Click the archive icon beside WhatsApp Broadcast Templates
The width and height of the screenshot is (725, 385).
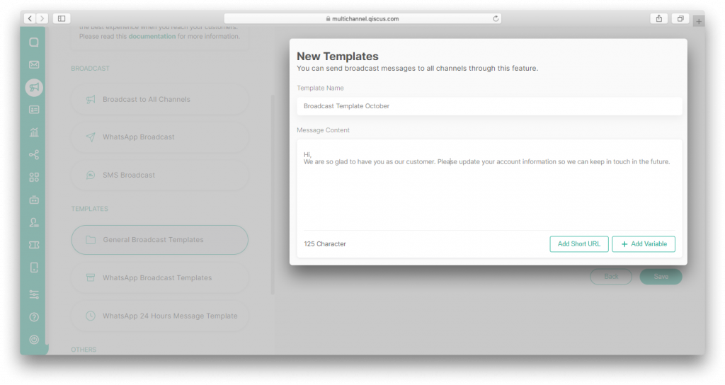tap(91, 277)
